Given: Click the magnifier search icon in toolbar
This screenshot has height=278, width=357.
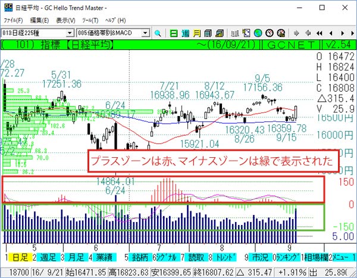Looking at the screenshot, I should pyautogui.click(x=158, y=33).
